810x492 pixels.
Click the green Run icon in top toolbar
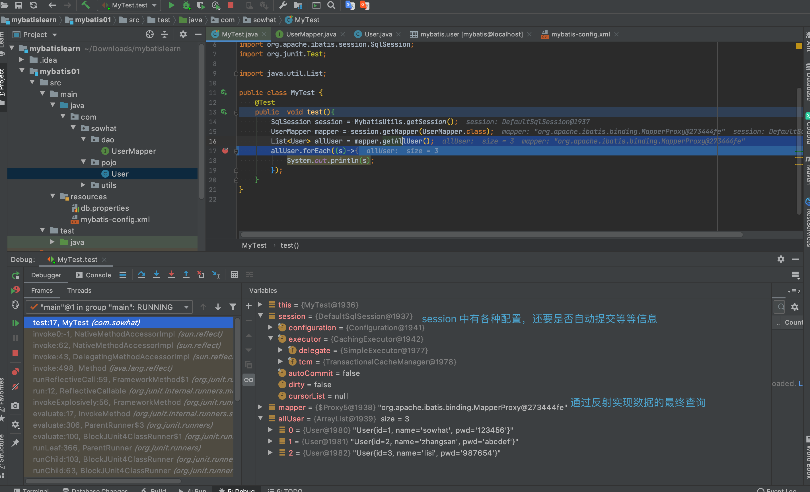click(x=171, y=5)
